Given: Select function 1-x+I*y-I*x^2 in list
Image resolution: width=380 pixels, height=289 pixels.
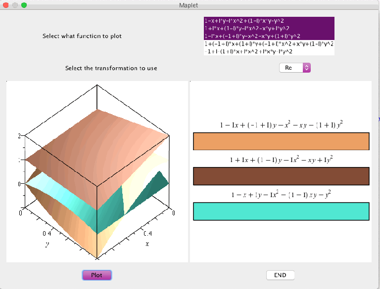Looking at the screenshot, I should [269, 21].
